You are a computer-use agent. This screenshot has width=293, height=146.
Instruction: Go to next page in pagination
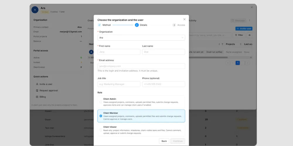point(243,63)
